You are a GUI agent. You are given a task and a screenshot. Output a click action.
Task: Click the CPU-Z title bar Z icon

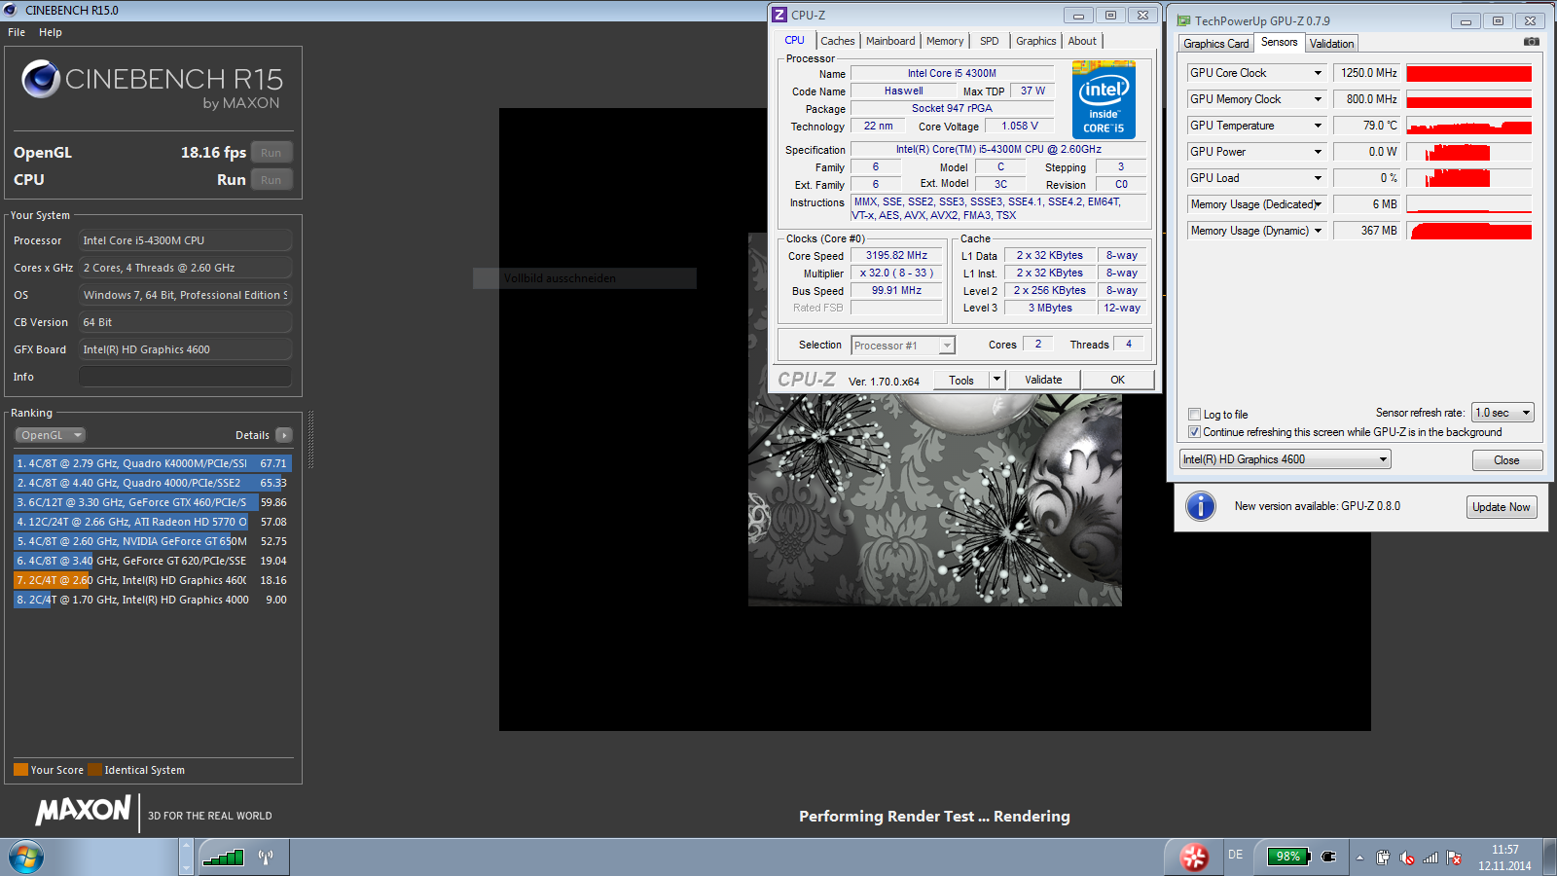(x=779, y=15)
